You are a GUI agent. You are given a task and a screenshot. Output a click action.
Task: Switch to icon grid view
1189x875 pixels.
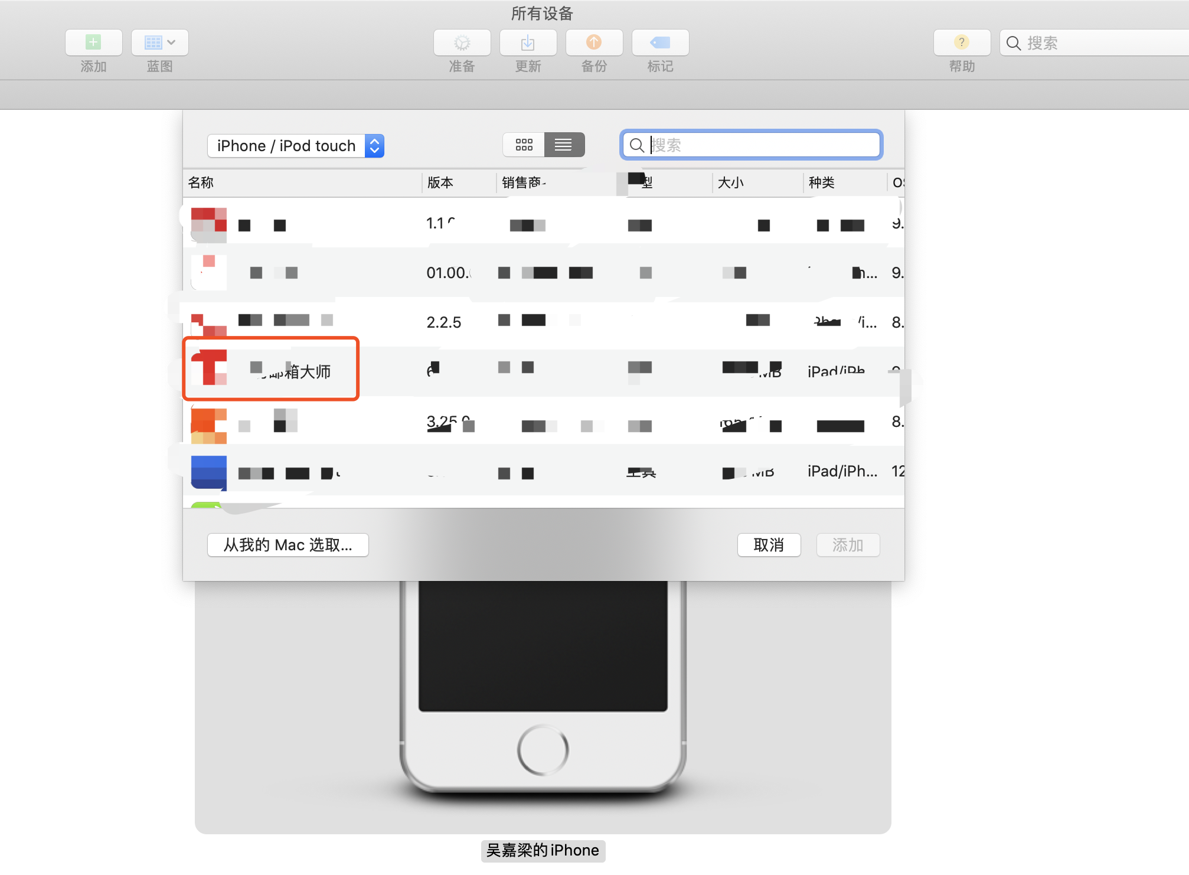(x=524, y=145)
